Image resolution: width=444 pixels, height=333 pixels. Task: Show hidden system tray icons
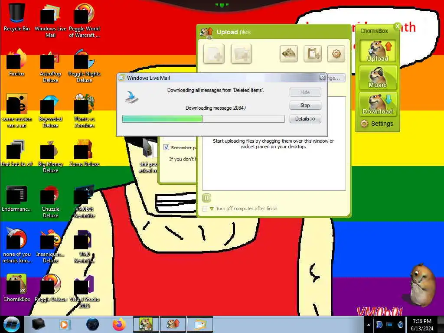pyautogui.click(x=369, y=325)
